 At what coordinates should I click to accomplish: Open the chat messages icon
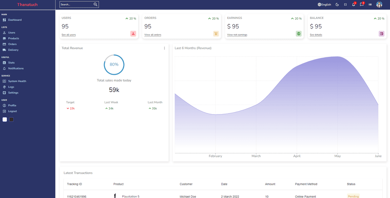point(362,5)
